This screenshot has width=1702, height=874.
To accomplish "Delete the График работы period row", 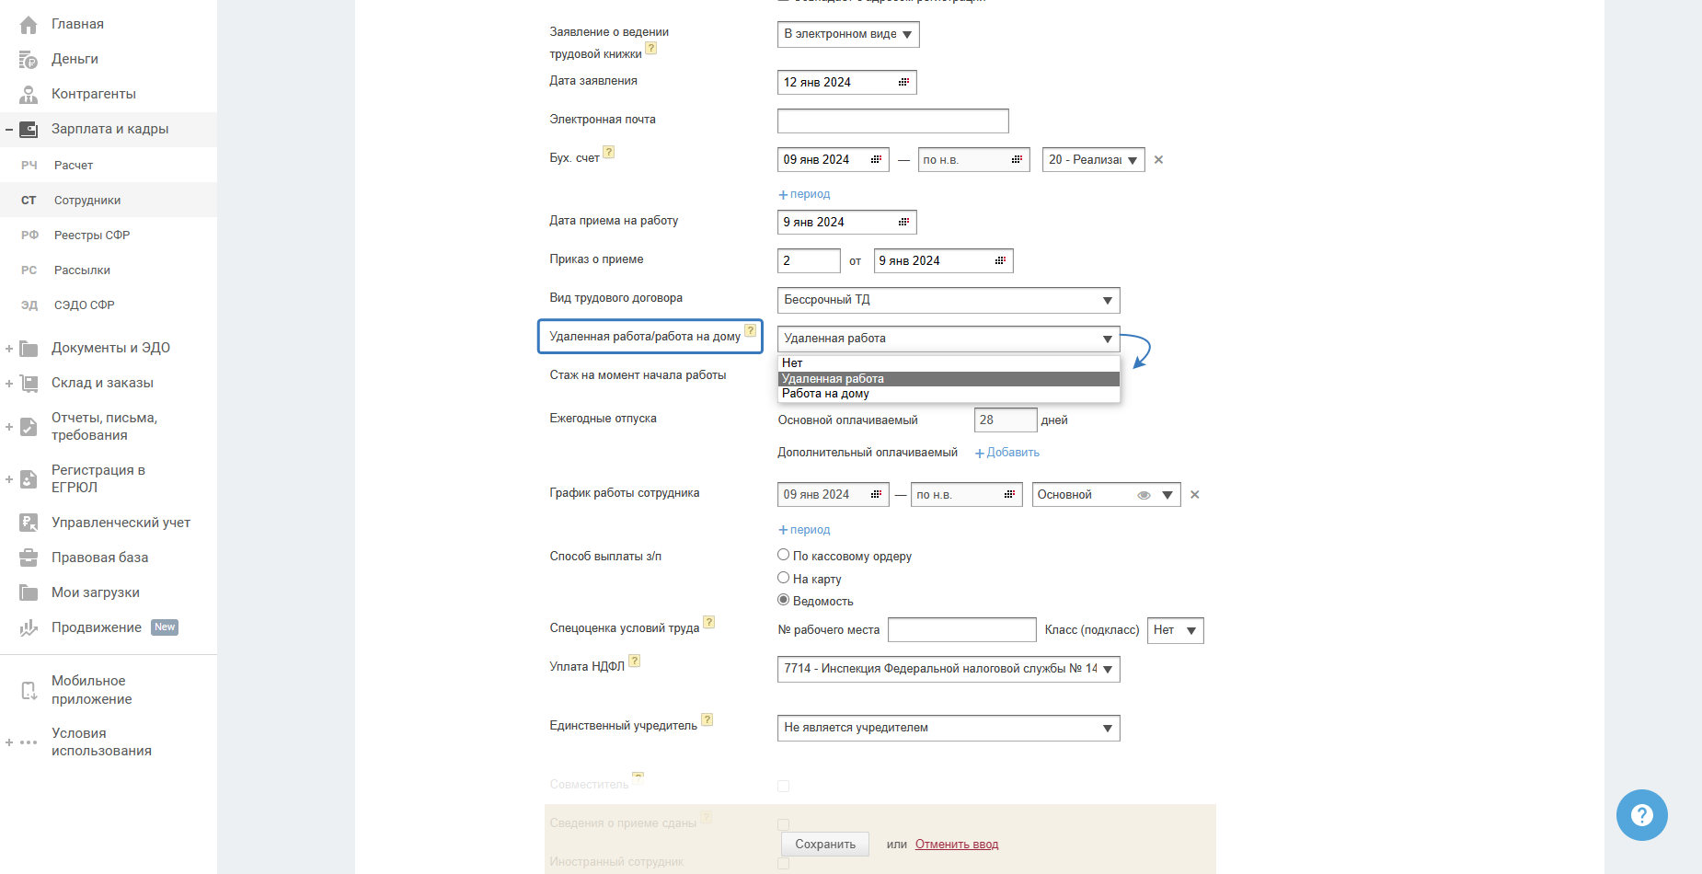I will pyautogui.click(x=1194, y=495).
